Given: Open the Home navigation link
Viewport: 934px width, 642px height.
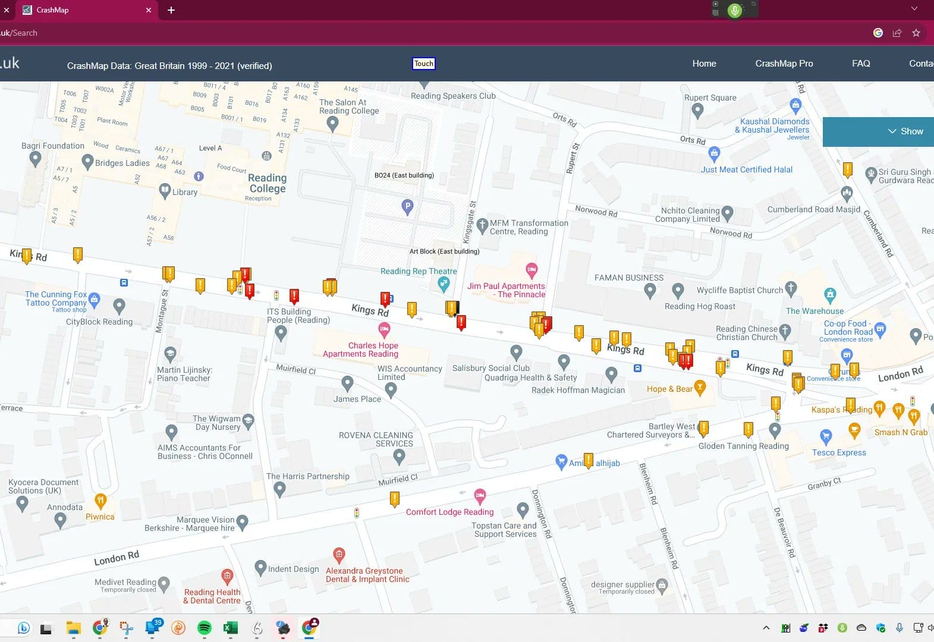Looking at the screenshot, I should [x=704, y=64].
